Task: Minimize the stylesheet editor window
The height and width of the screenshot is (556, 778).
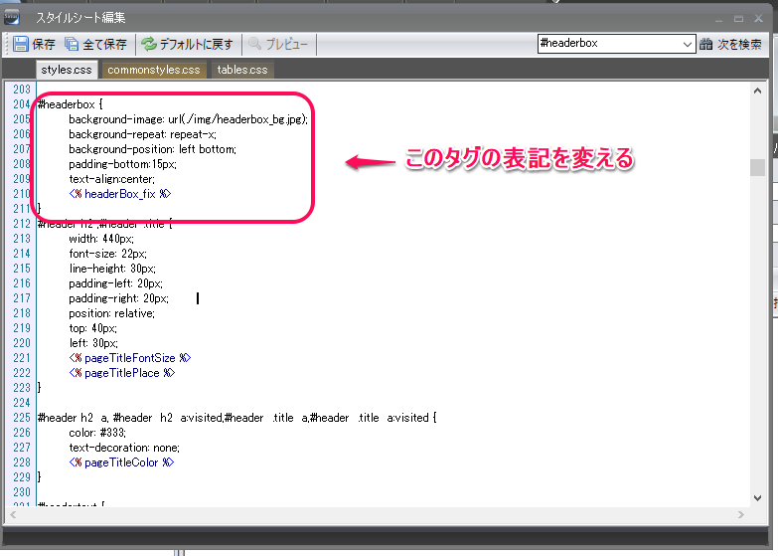Action: pyautogui.click(x=720, y=18)
